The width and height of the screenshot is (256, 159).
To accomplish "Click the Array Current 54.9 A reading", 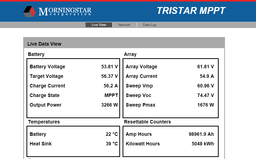I will [x=207, y=76].
